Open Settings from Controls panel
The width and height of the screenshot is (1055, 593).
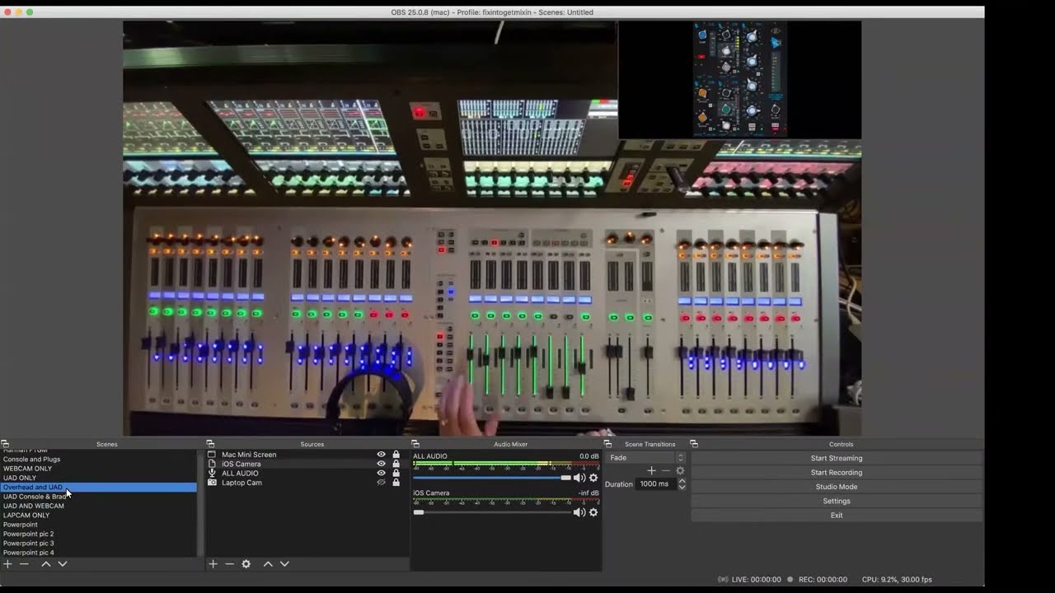tap(837, 501)
